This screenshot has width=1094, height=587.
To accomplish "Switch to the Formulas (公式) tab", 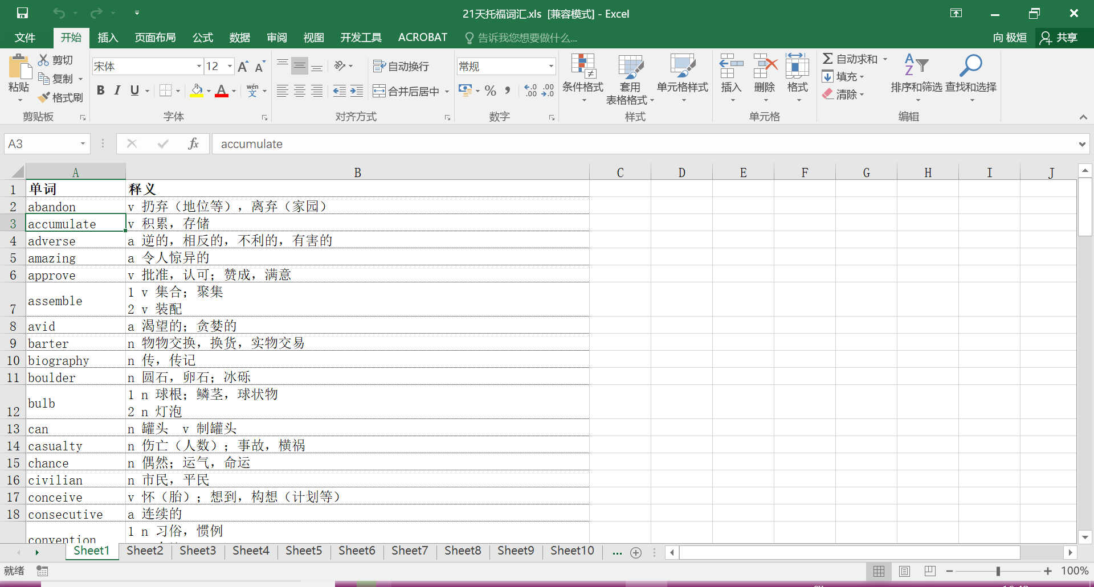I will [x=202, y=38].
